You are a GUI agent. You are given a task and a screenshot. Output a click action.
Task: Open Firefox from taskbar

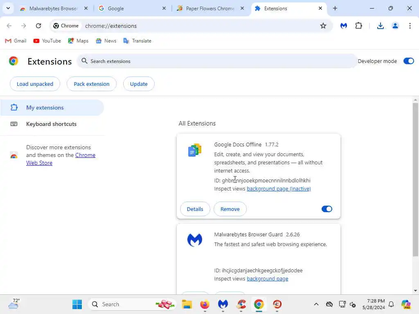(205, 304)
